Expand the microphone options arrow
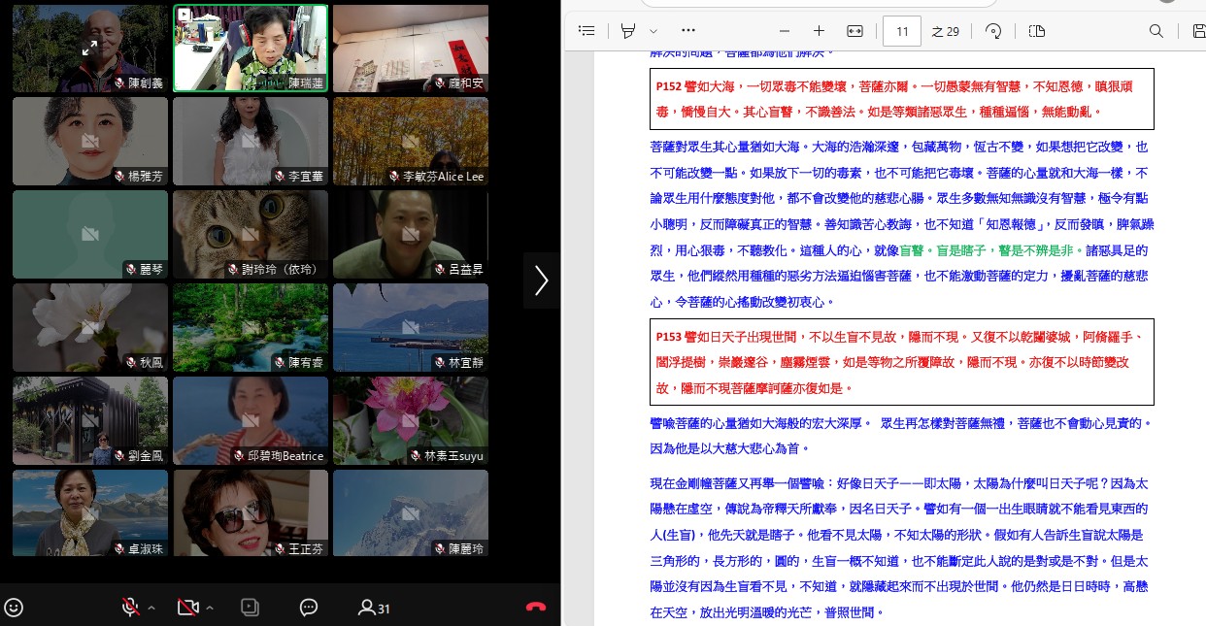 point(151,608)
